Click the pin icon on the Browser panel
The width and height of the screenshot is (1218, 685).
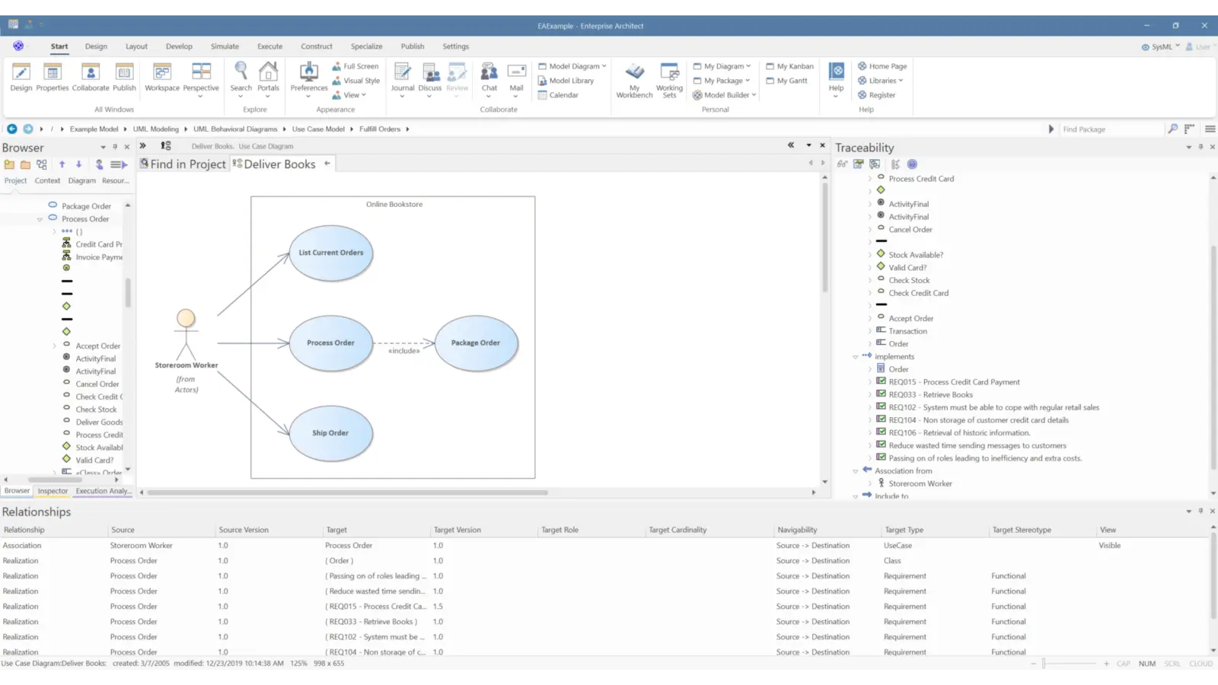[x=115, y=147]
